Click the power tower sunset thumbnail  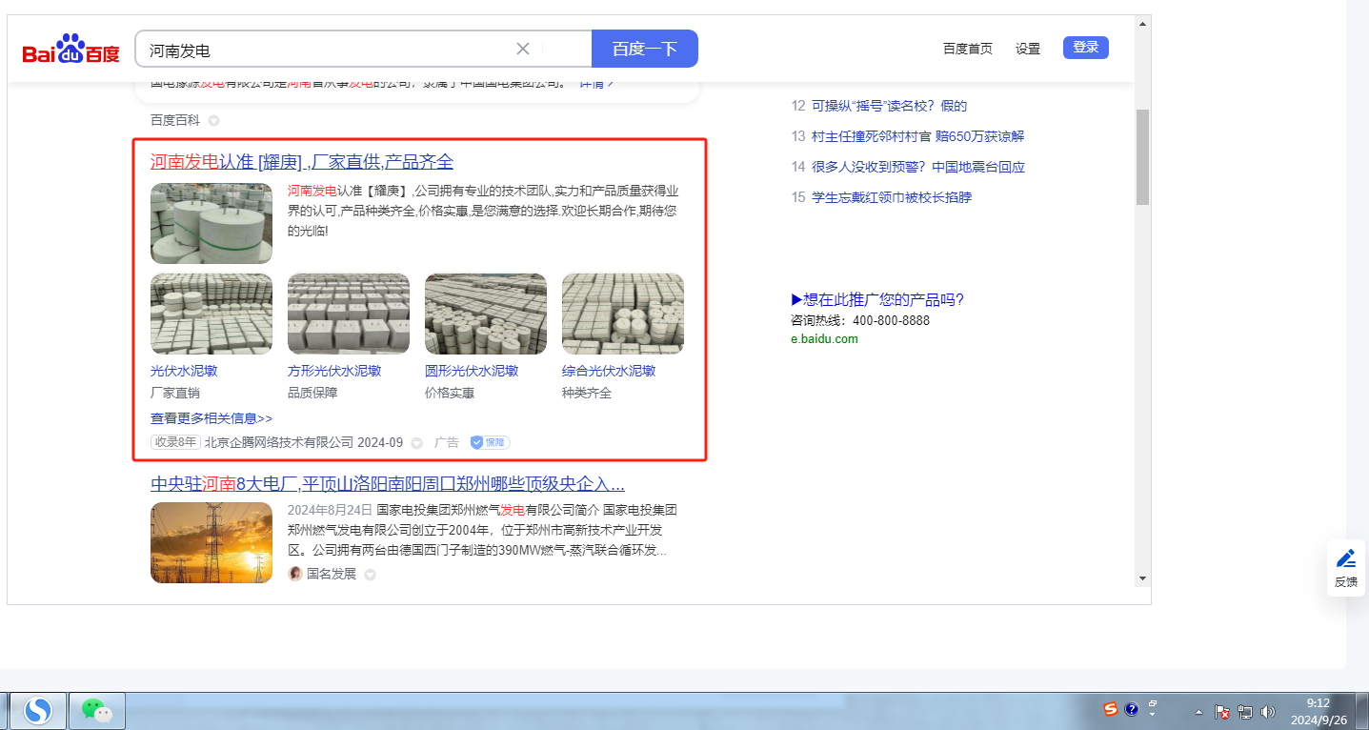(211, 543)
